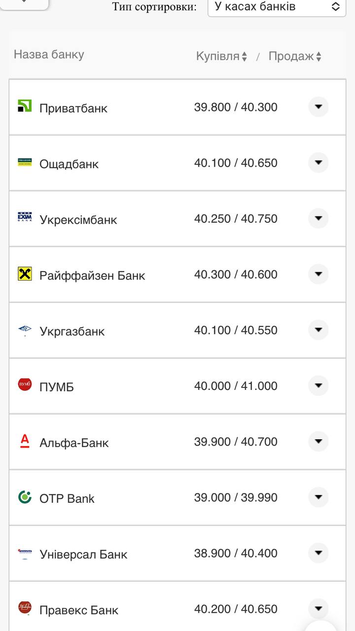Image resolution: width=355 pixels, height=631 pixels.
Task: Click the Укргазбанк bank name
Action: (72, 331)
